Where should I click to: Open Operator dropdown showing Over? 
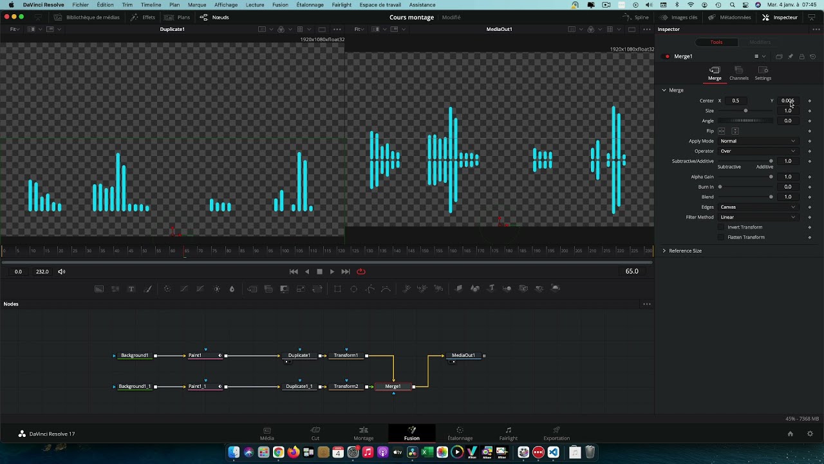point(758,151)
